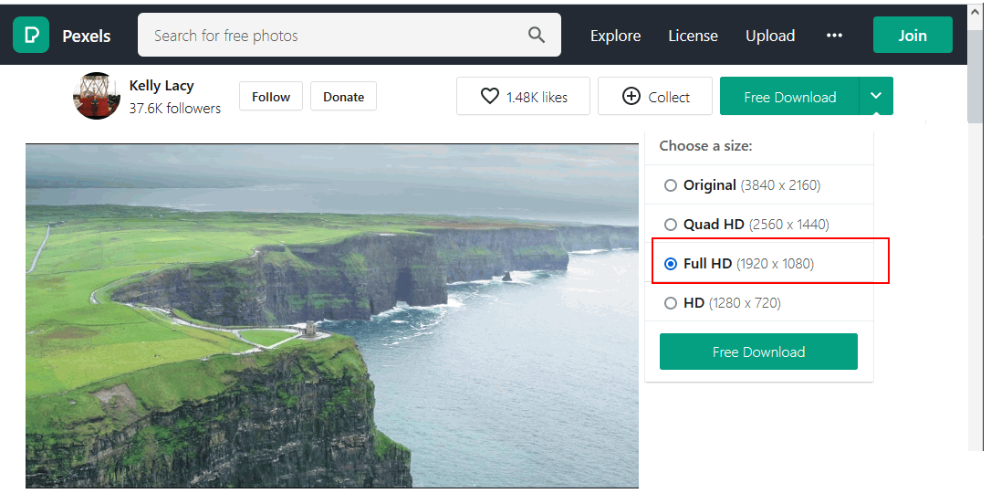The image size is (991, 504).
Task: Click the plus circle Collect icon
Action: (x=631, y=97)
